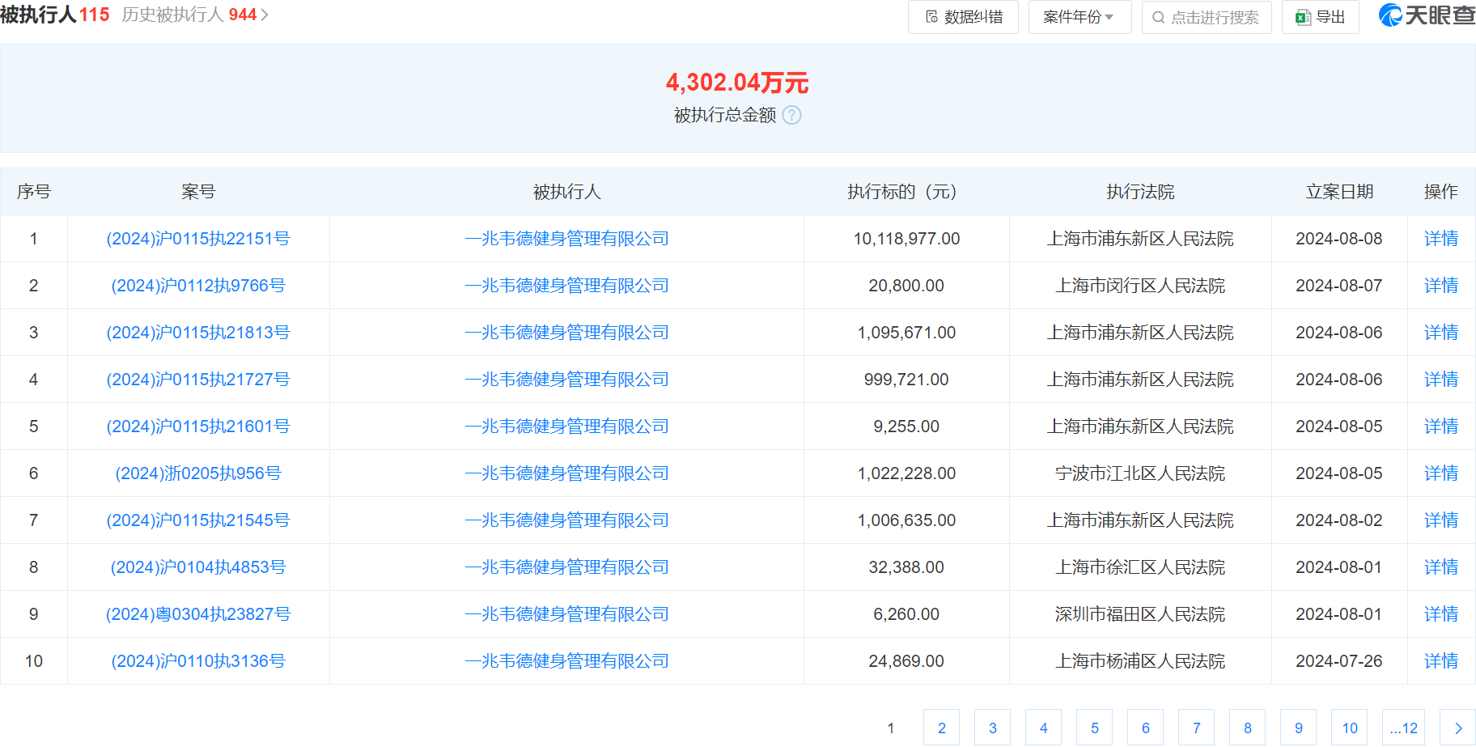
Task: Go to page 9
Action: click(x=1298, y=728)
